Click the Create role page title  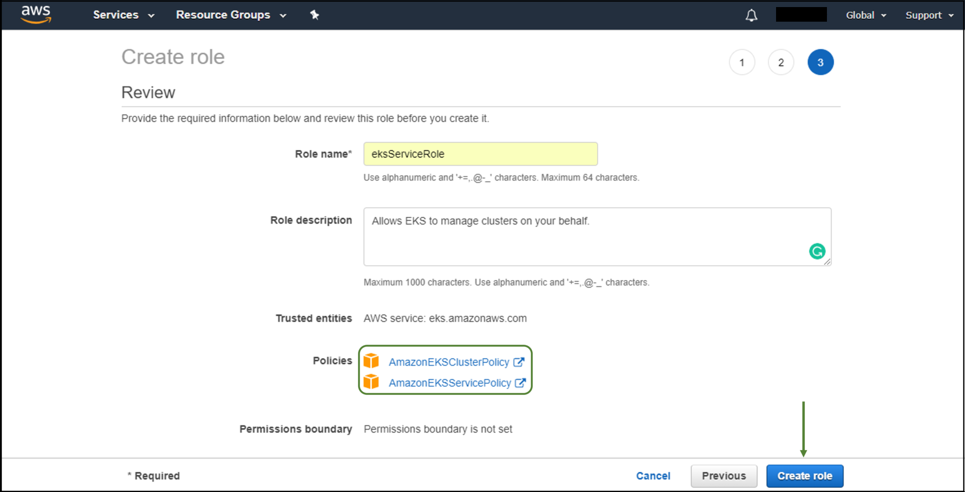[173, 57]
